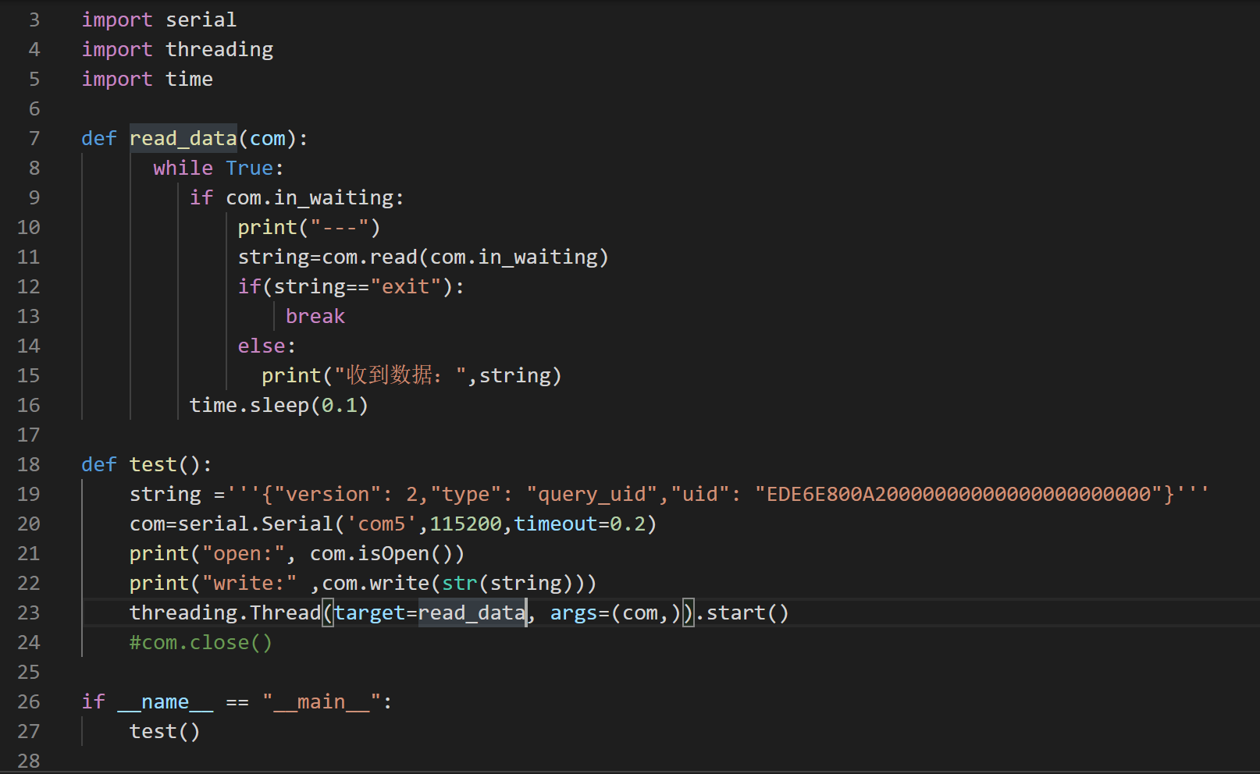
Task: Click the 'test()' call on line 27
Action: coord(166,731)
